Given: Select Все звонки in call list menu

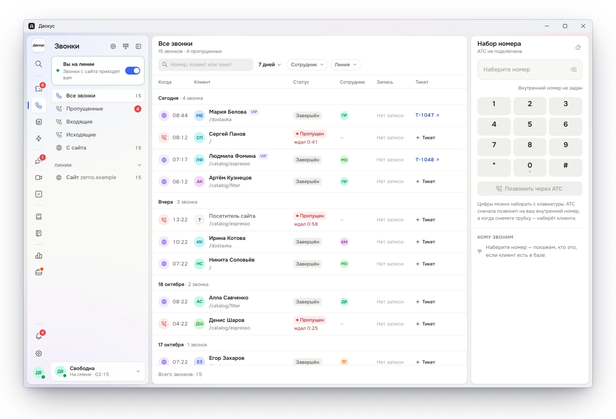Looking at the screenshot, I should point(98,96).
